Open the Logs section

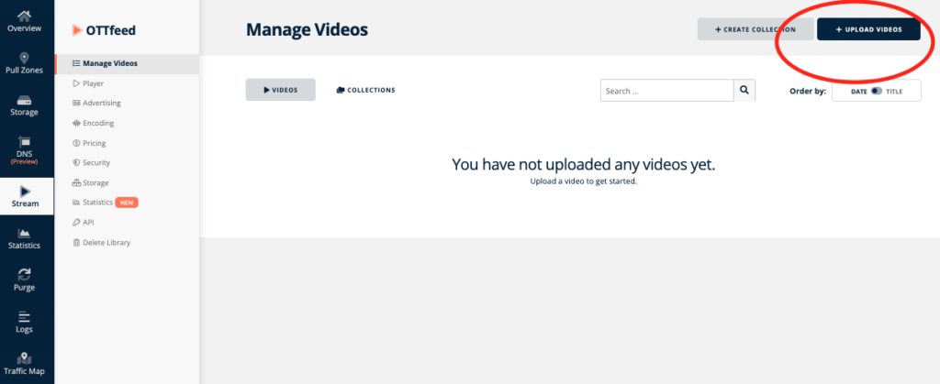click(25, 322)
